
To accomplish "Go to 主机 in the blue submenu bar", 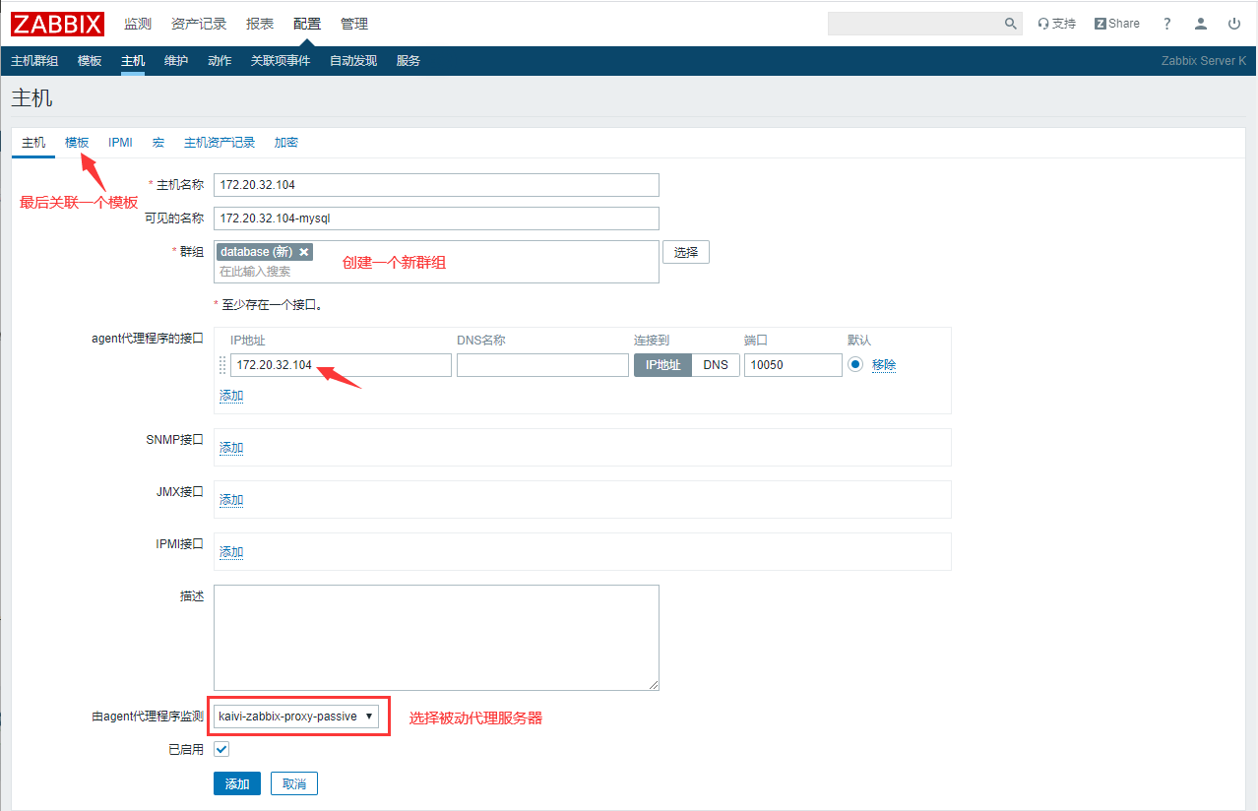I will [x=133, y=61].
